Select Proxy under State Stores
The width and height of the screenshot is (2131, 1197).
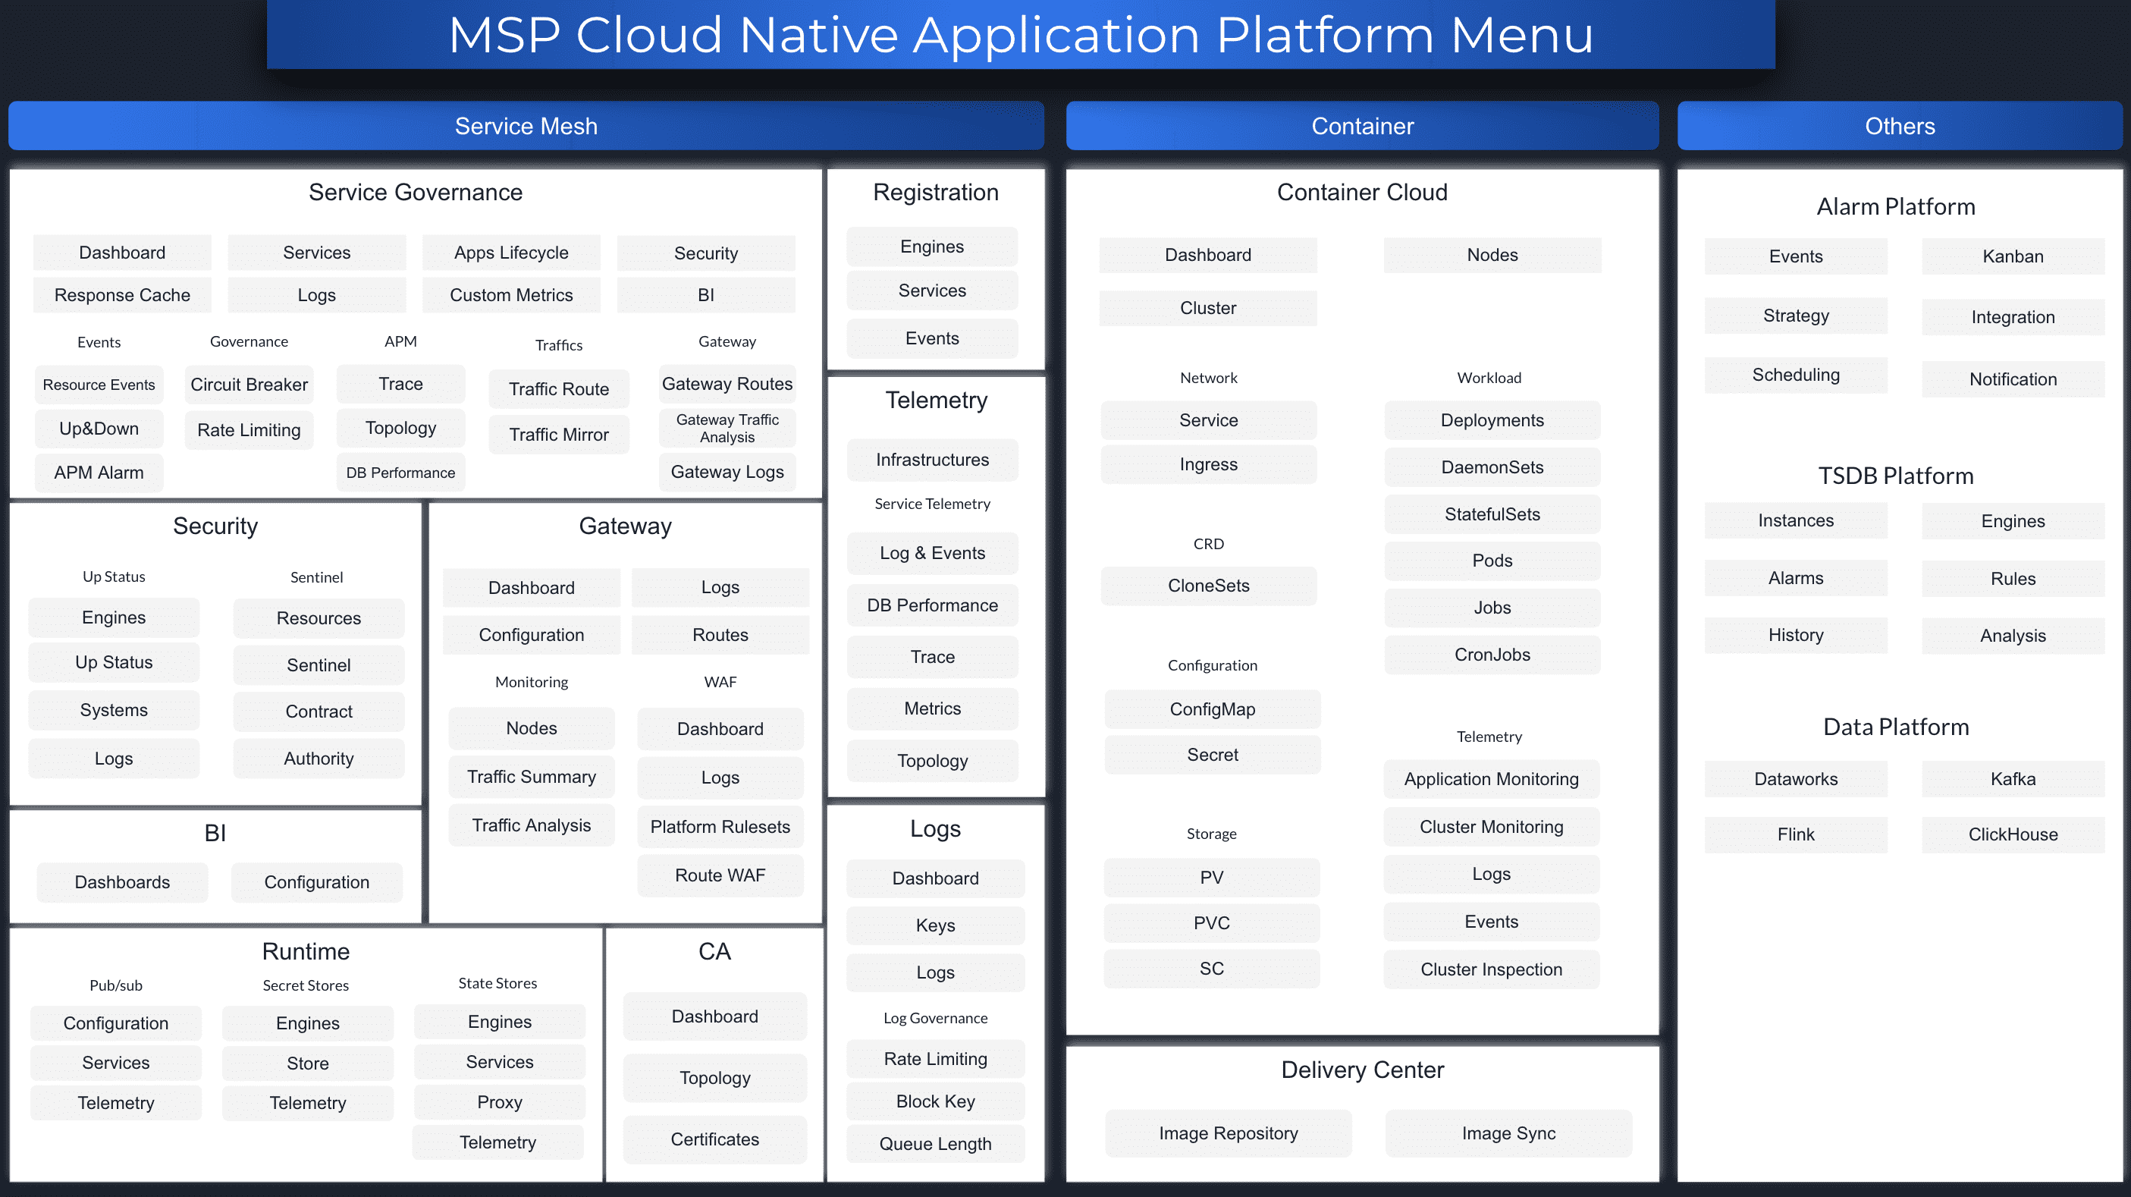click(x=500, y=1102)
